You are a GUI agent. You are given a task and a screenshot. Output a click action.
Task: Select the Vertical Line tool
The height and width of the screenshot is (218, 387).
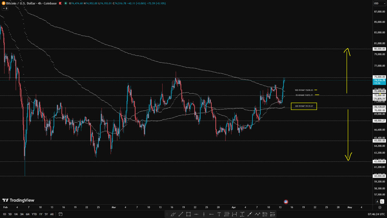[204, 214]
